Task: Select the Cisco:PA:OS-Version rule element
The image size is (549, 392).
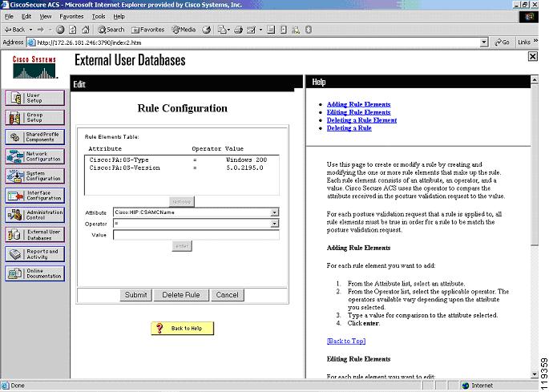Action: coord(182,168)
